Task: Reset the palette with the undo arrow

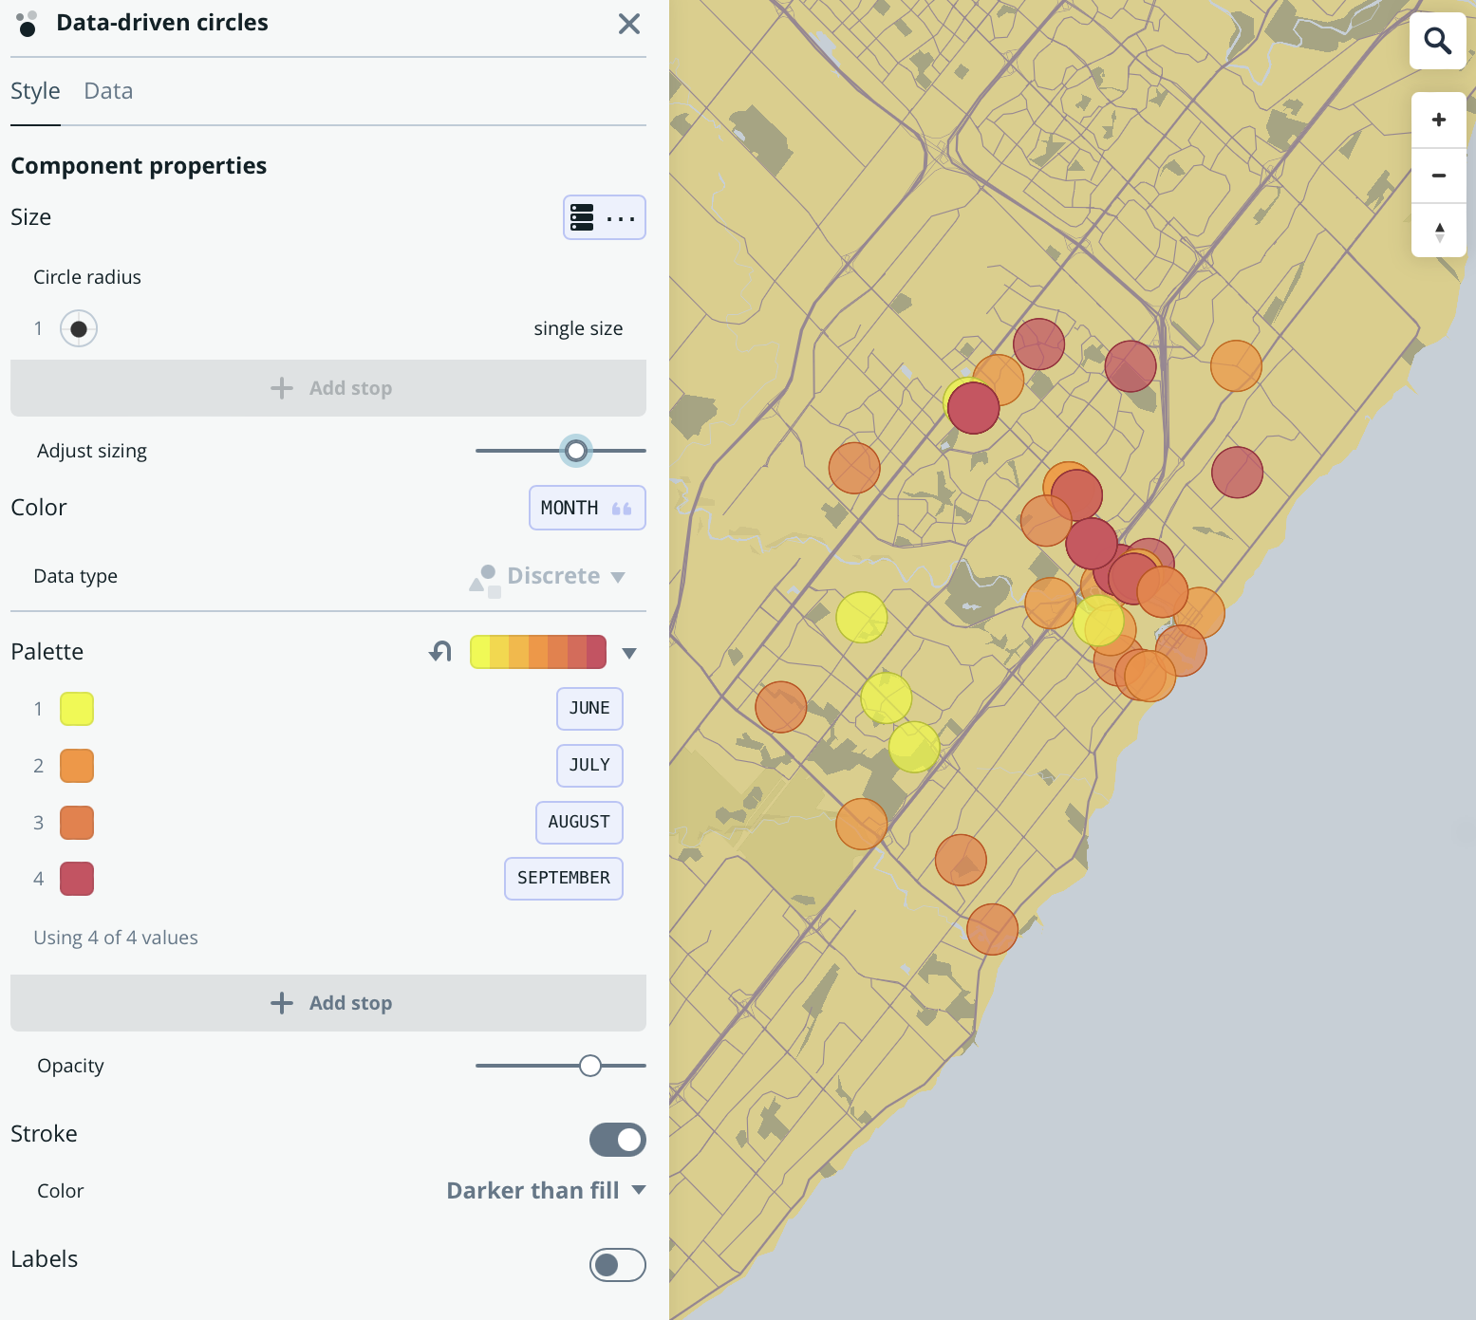Action: point(439,651)
